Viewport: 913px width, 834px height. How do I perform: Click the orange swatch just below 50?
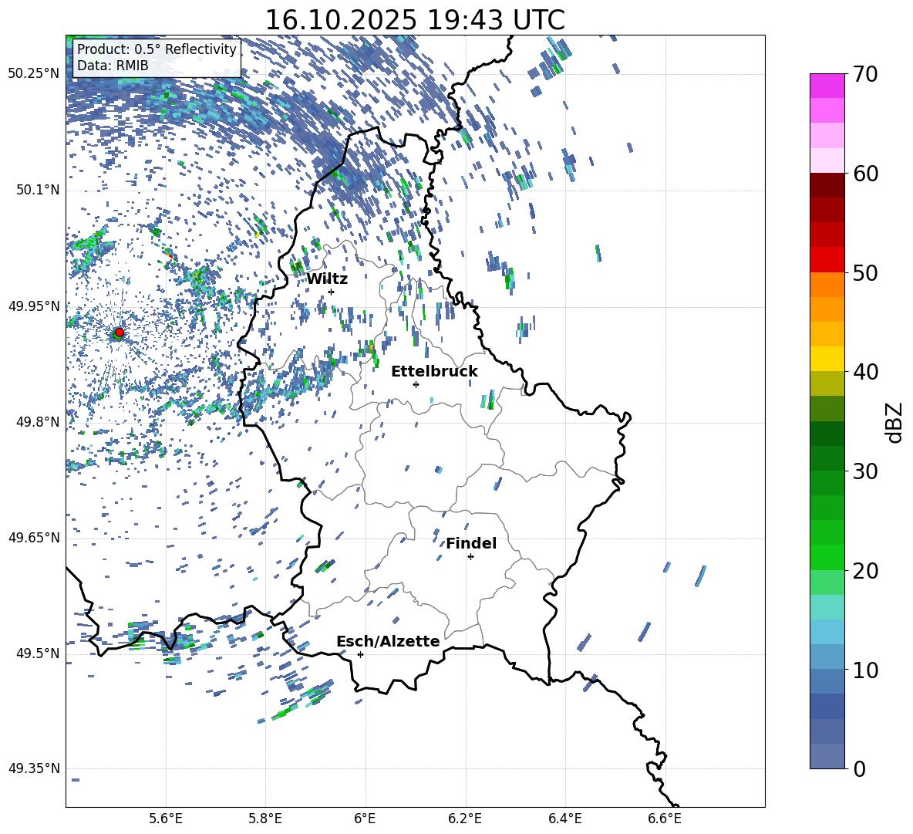pyautogui.click(x=827, y=285)
